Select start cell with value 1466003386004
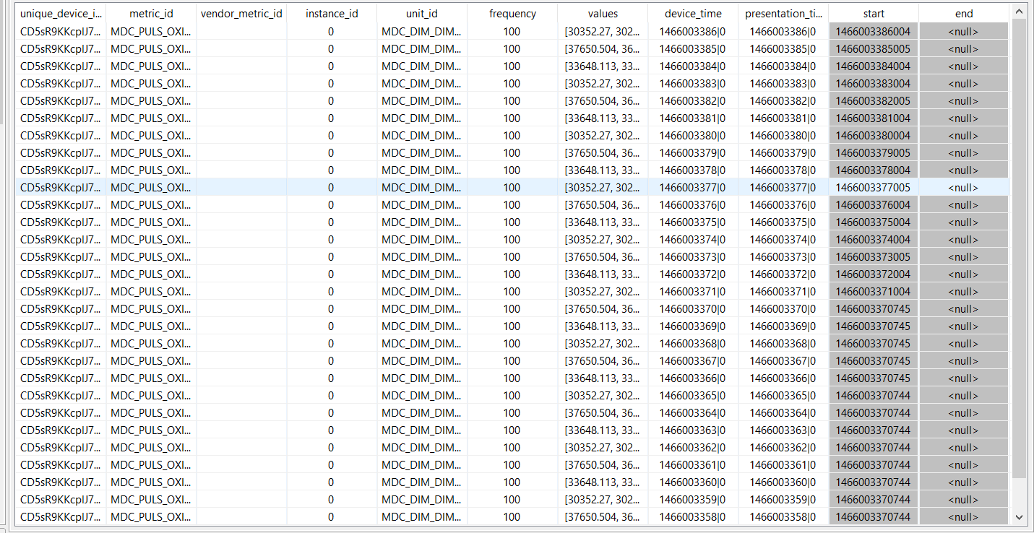Image resolution: width=1034 pixels, height=533 pixels. [x=874, y=32]
